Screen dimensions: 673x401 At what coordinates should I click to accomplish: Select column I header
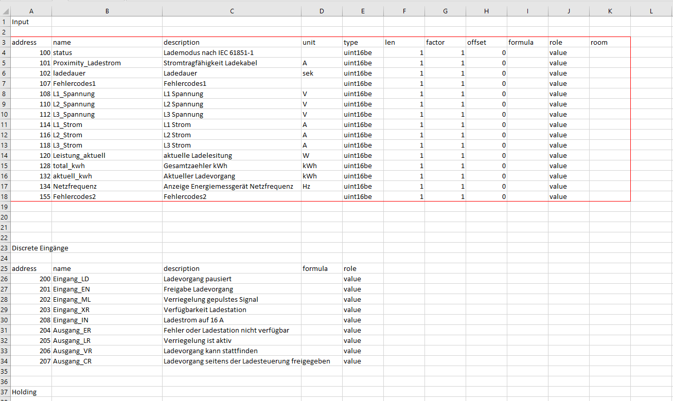[x=528, y=11]
